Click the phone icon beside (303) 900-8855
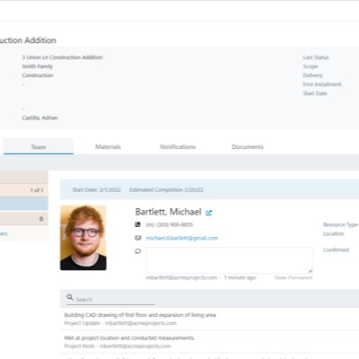Viewport: 359px width, 359px height. (x=137, y=224)
